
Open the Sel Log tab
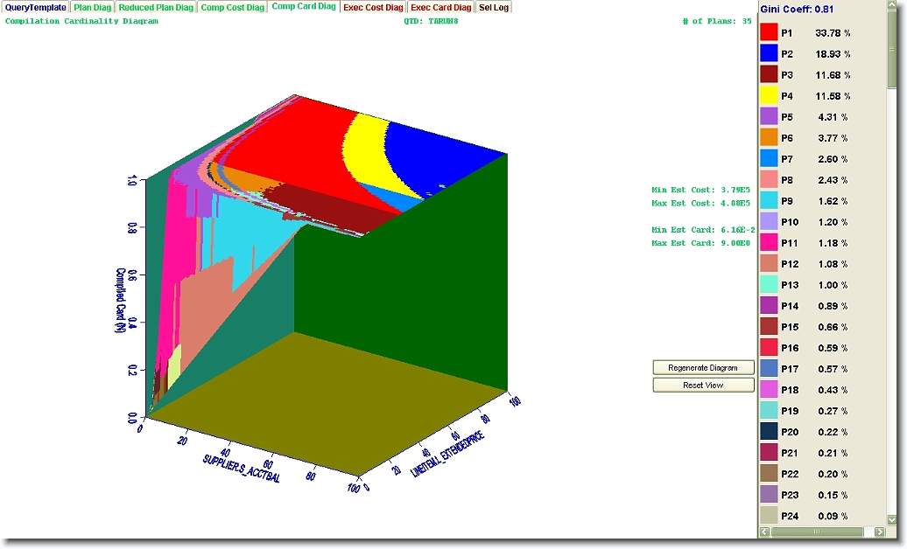pyautogui.click(x=494, y=7)
